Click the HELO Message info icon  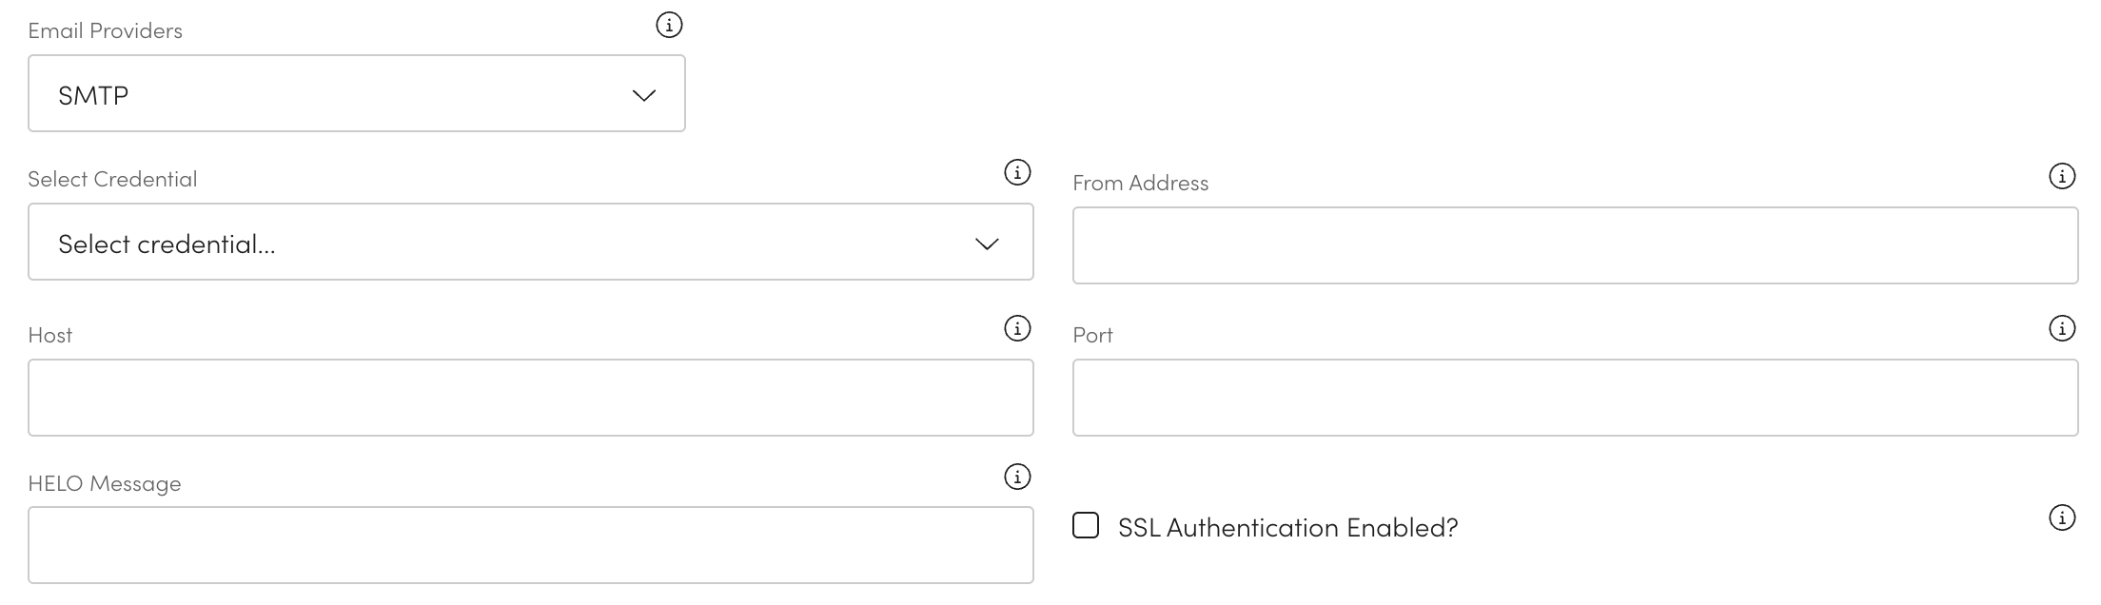pyautogui.click(x=1017, y=477)
